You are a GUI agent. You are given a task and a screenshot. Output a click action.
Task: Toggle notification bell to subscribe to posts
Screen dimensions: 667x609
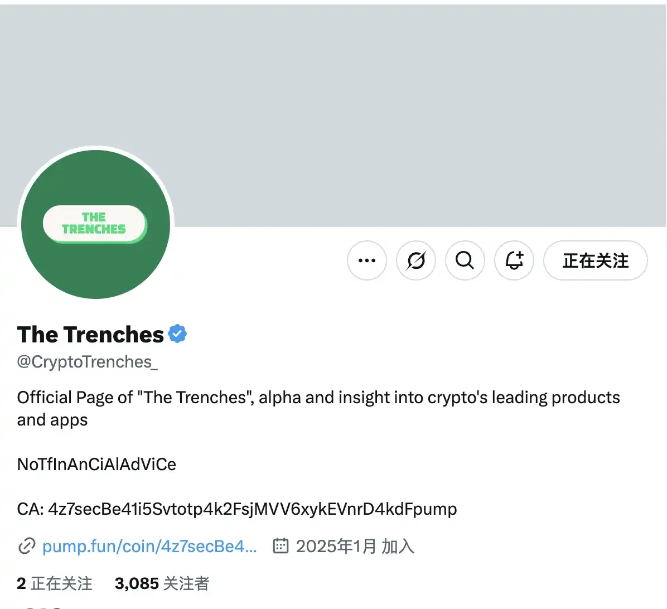(514, 260)
